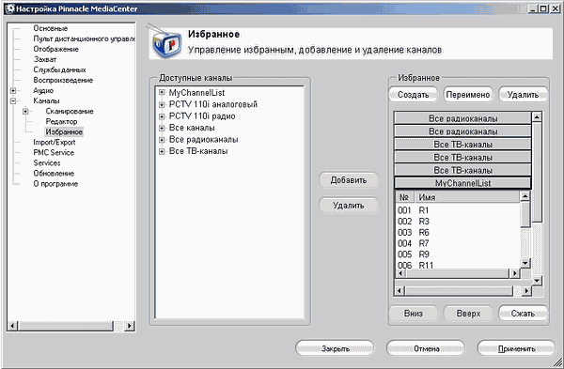Select Воспроизведение in the settings tree

pos(63,80)
